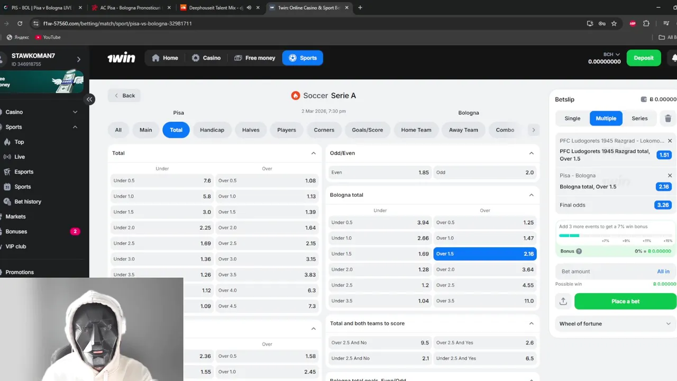Click the browser address bar URL
The width and height of the screenshot is (677, 381).
click(x=117, y=24)
